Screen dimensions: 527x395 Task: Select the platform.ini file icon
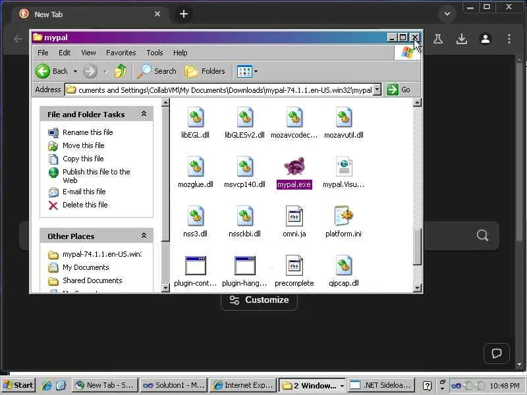(343, 216)
